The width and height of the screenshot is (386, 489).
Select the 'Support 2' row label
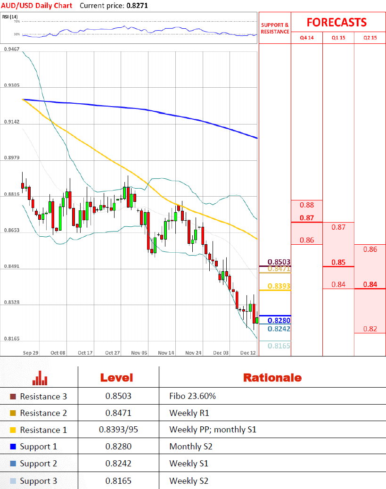(38, 464)
